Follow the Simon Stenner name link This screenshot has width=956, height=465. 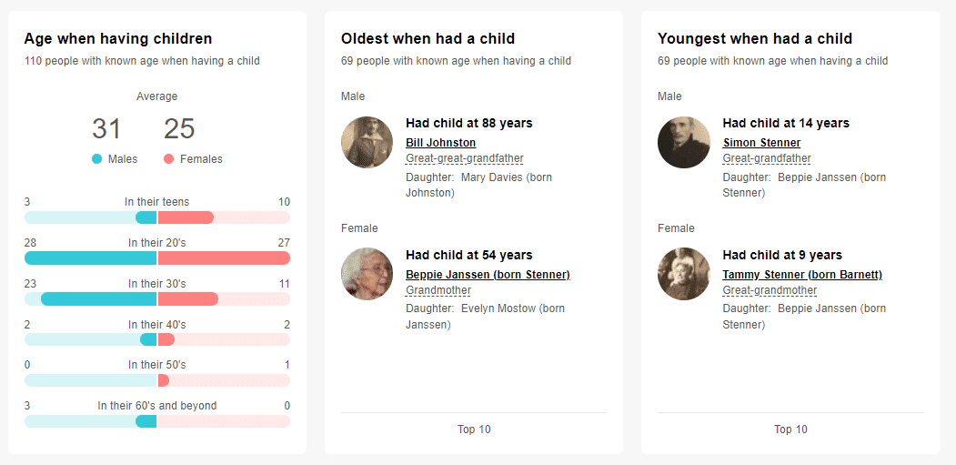click(x=761, y=143)
